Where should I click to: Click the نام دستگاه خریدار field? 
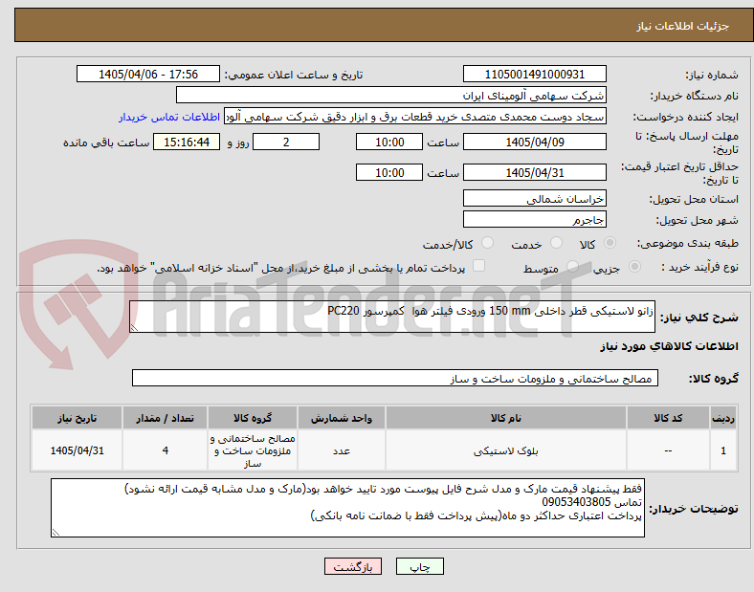click(x=391, y=95)
